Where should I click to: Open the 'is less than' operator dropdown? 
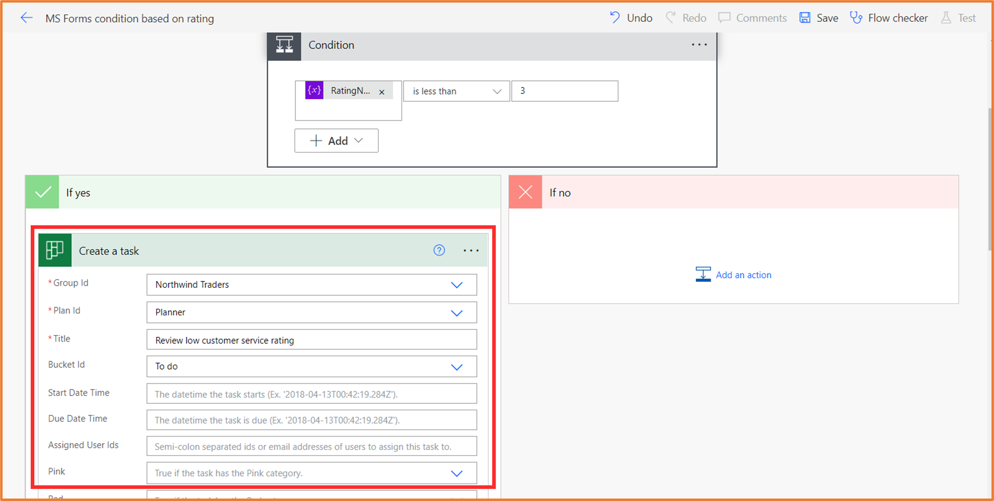[497, 91]
